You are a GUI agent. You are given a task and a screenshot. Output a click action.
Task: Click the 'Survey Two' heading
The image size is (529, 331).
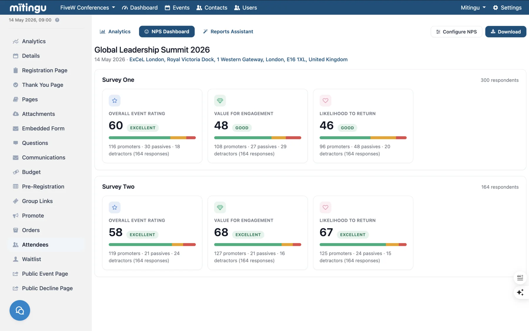point(118,187)
